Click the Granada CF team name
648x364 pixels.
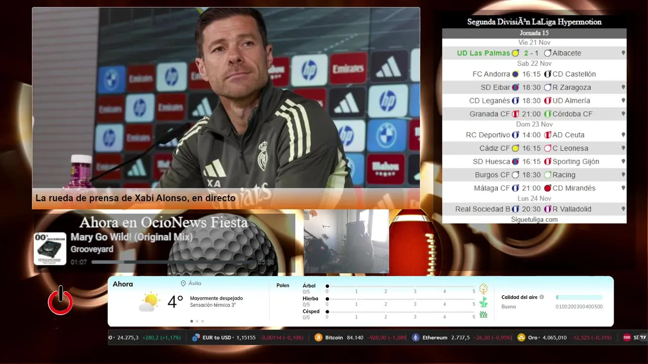(490, 114)
